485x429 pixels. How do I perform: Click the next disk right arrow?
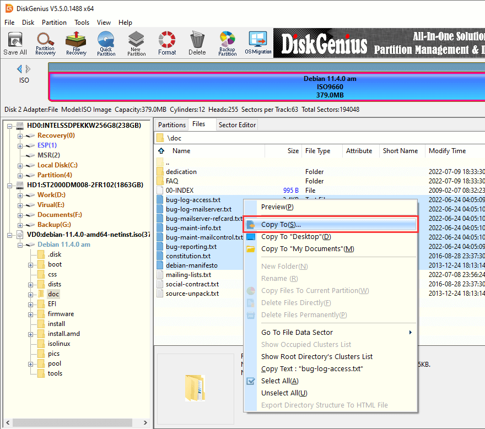coord(28,69)
